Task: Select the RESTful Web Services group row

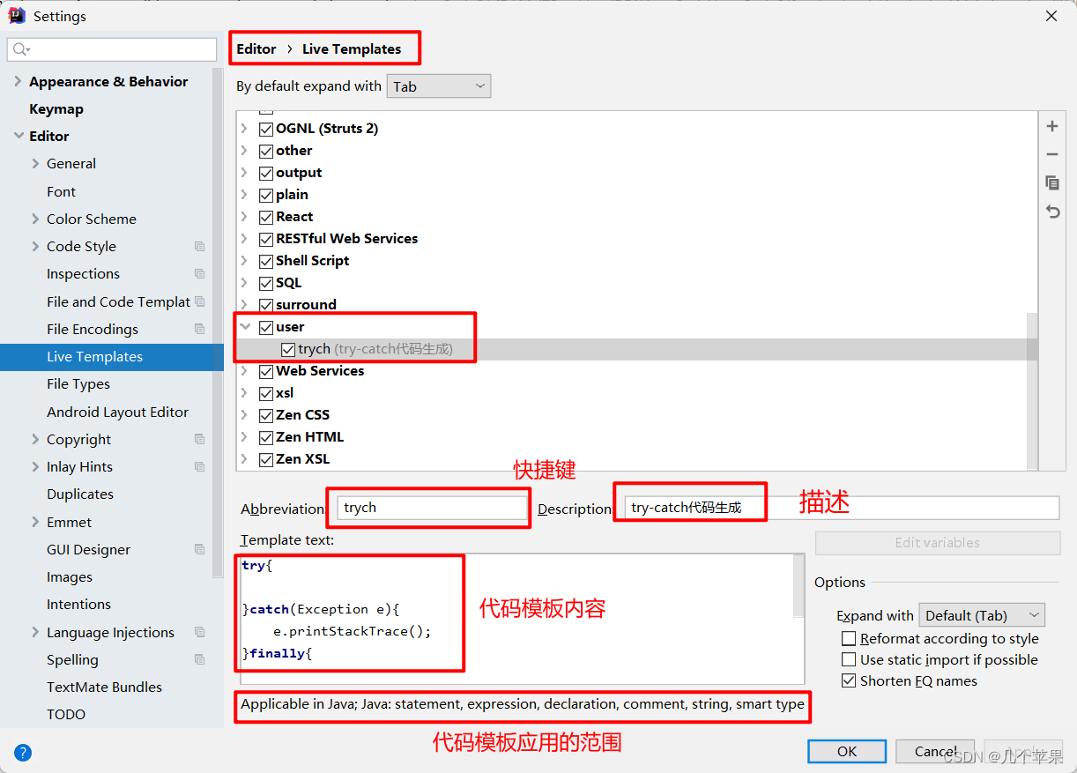Action: coord(636,239)
